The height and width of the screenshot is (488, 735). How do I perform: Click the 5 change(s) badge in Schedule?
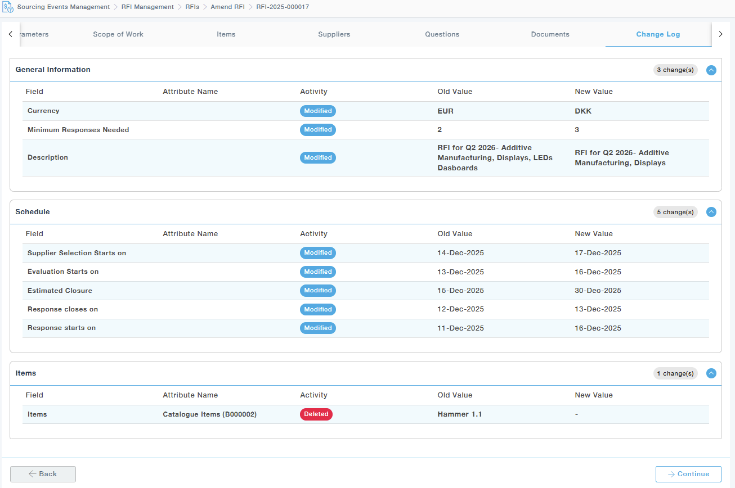click(x=675, y=213)
